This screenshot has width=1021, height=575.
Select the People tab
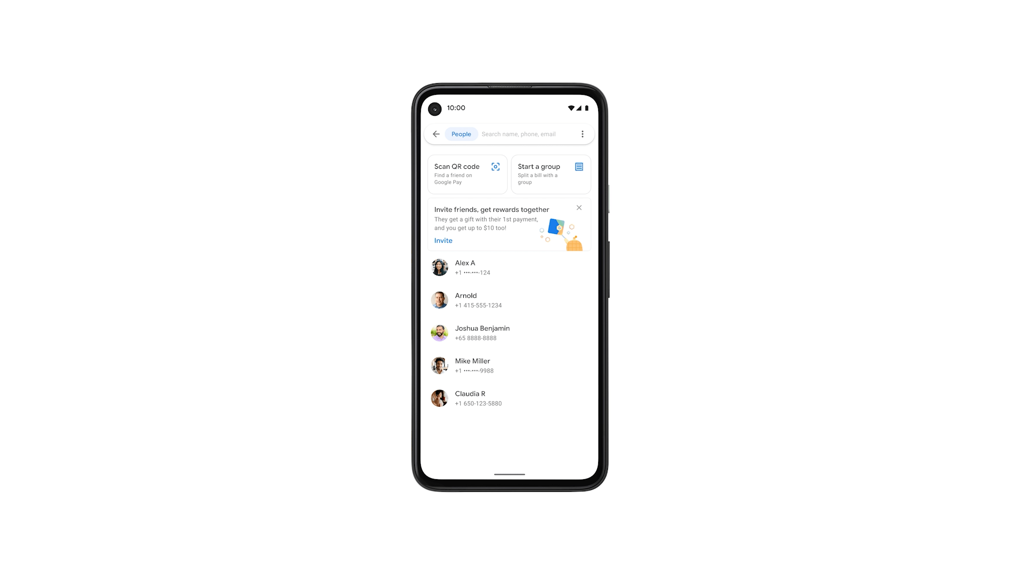click(x=461, y=134)
